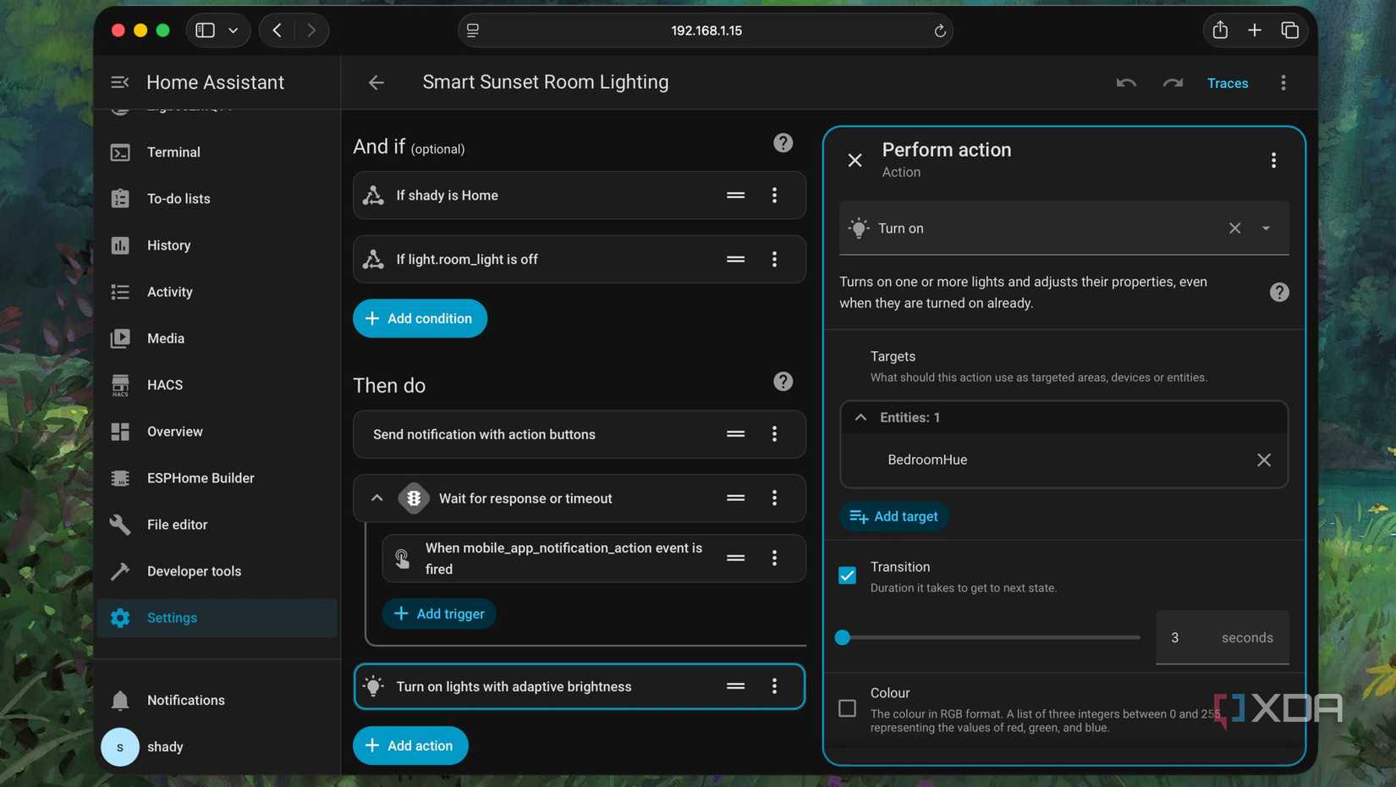Click the Add target button
Screen dimensions: 1396x787
point(894,516)
